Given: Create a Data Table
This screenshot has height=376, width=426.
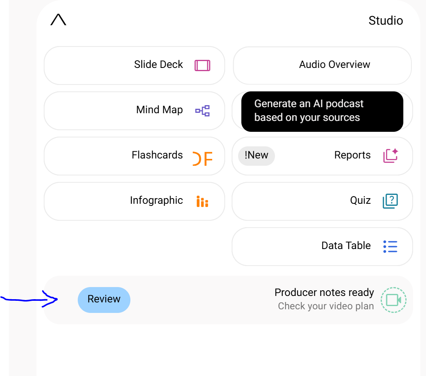Looking at the screenshot, I should point(322,247).
